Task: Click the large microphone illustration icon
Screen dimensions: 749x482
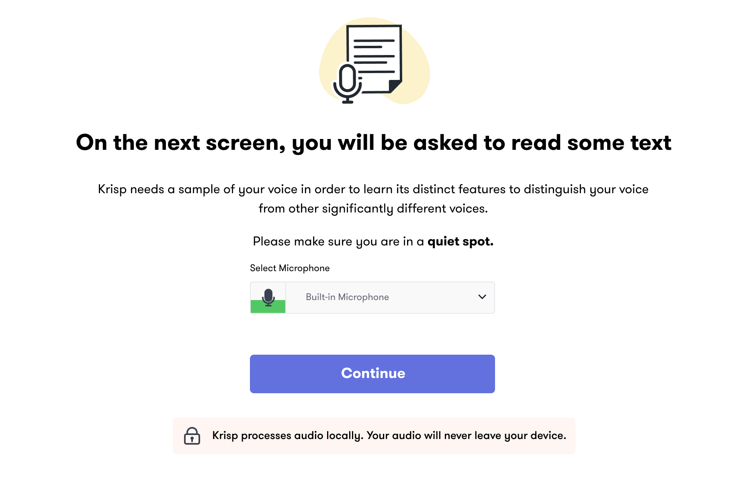Action: (348, 84)
